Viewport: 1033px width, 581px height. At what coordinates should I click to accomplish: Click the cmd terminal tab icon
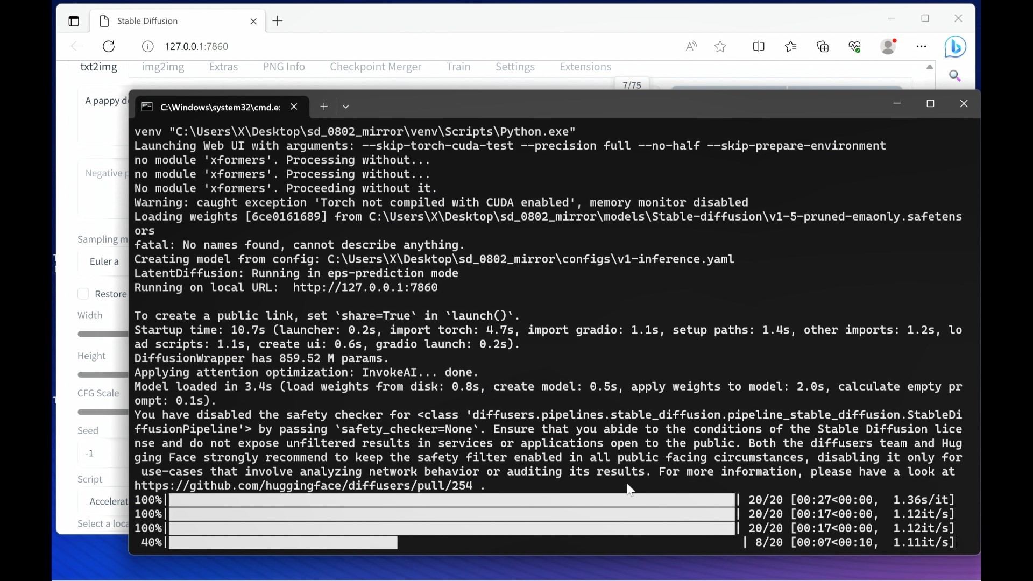point(147,107)
